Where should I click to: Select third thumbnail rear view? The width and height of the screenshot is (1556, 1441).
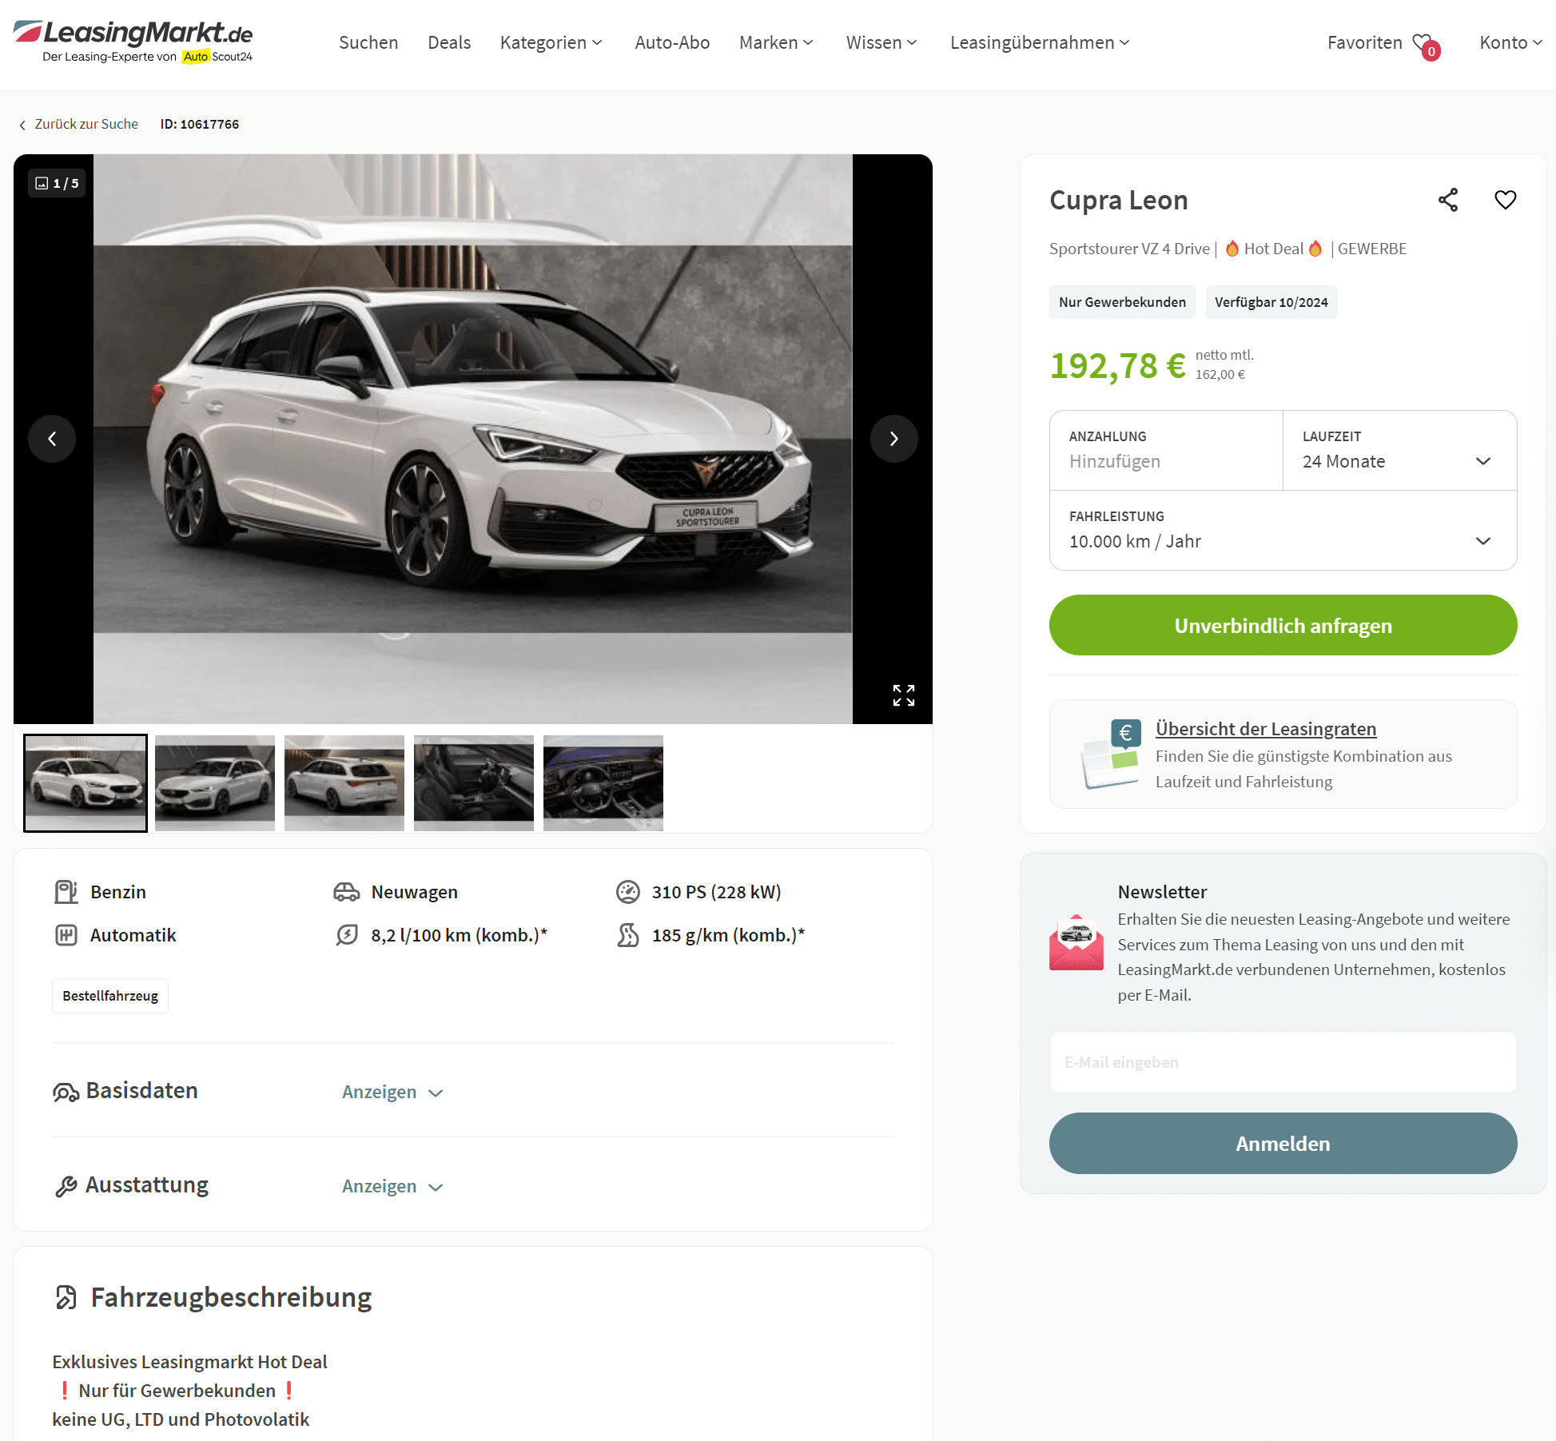tap(344, 783)
